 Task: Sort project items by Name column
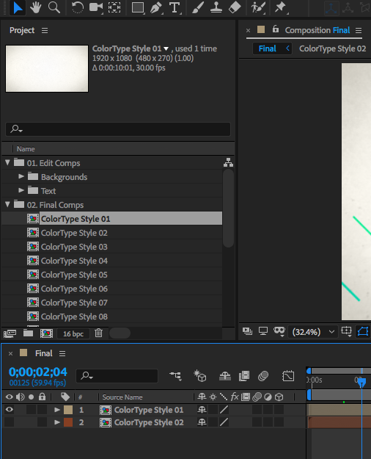point(26,149)
